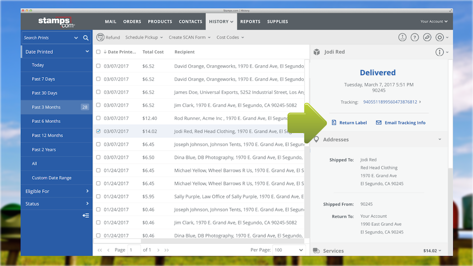Collapse the left sidebar panel
This screenshot has width=473, height=266.
pos(86,215)
